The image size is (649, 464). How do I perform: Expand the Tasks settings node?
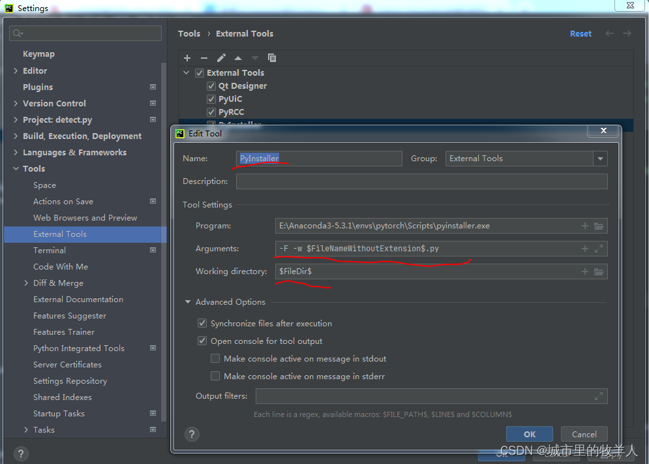tap(26, 429)
